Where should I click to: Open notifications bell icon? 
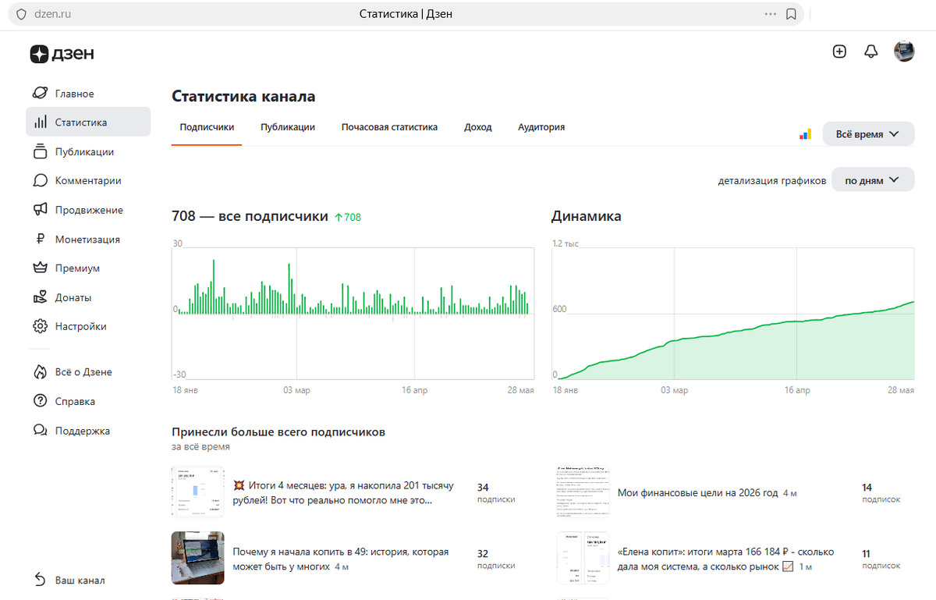(x=871, y=51)
